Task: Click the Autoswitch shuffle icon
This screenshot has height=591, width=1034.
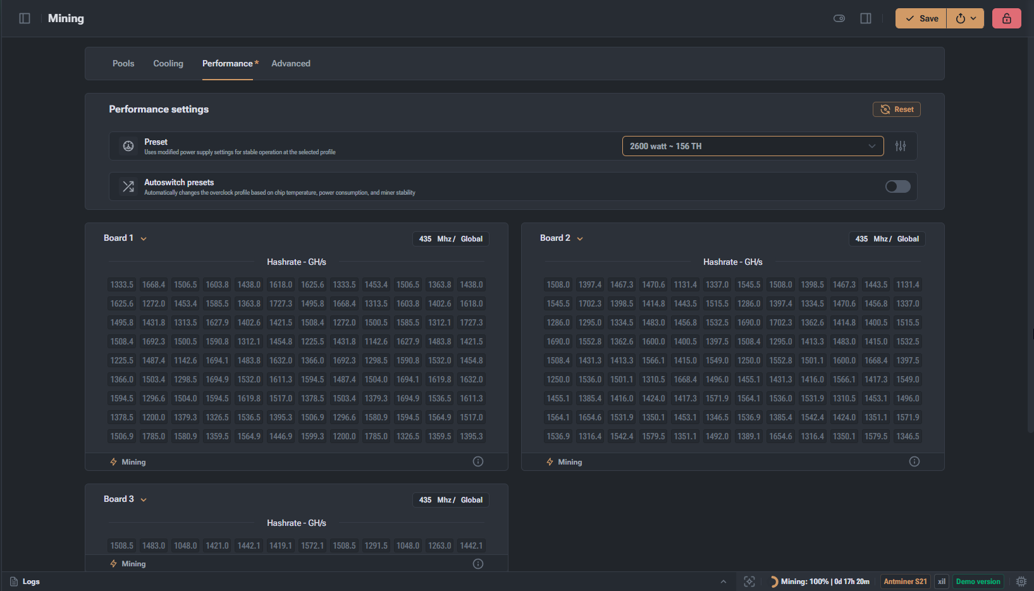Action: (128, 186)
